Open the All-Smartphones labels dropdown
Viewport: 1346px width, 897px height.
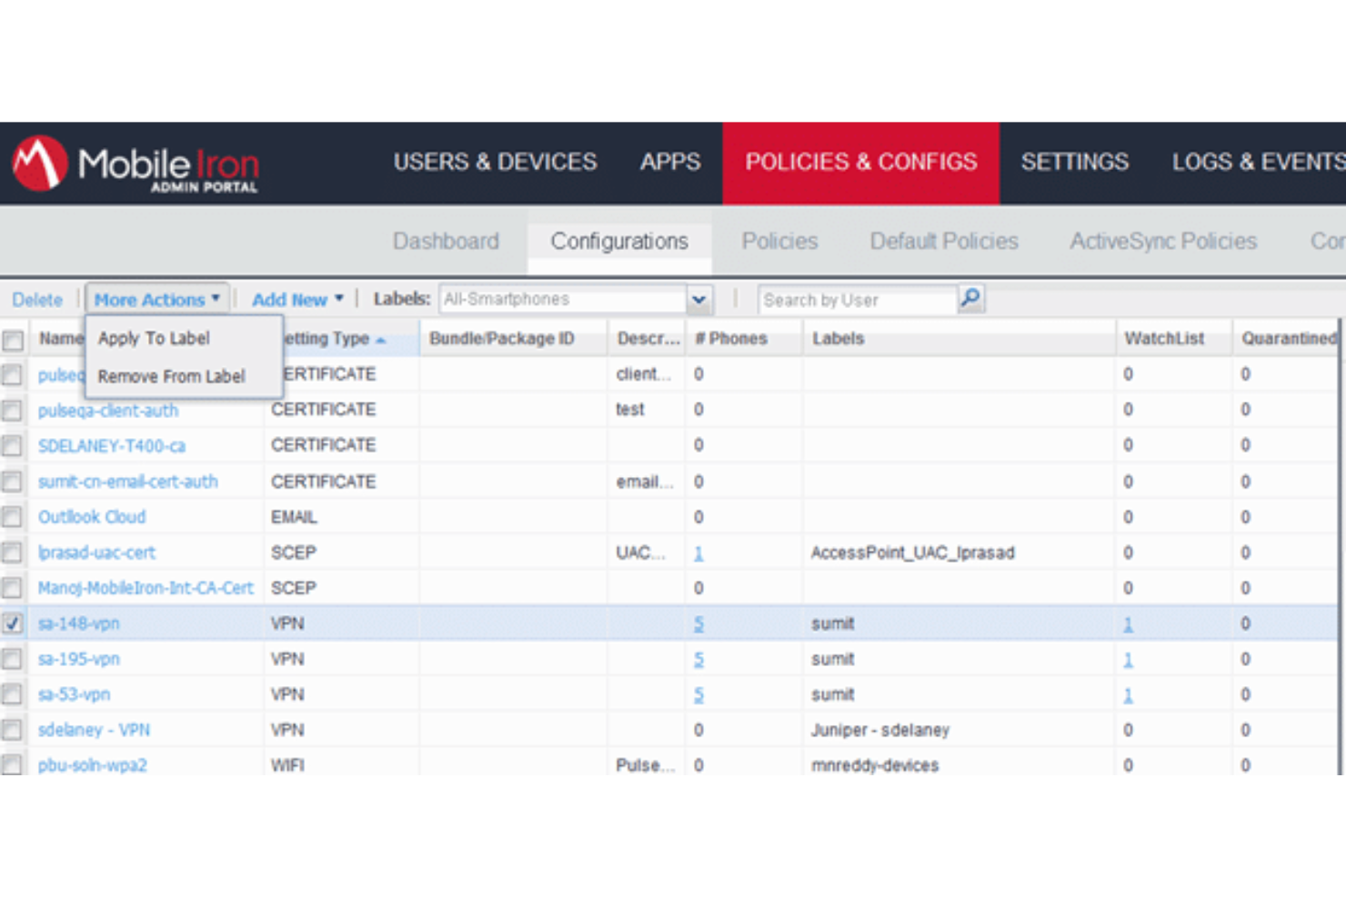[698, 299]
